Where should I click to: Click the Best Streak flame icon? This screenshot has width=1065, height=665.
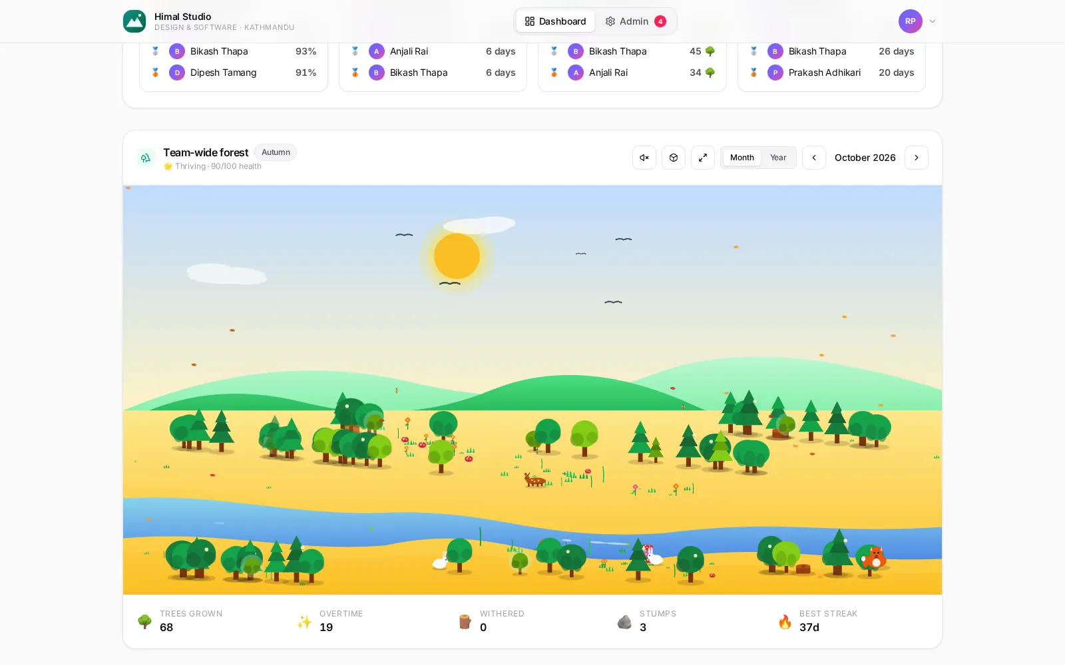(x=785, y=621)
